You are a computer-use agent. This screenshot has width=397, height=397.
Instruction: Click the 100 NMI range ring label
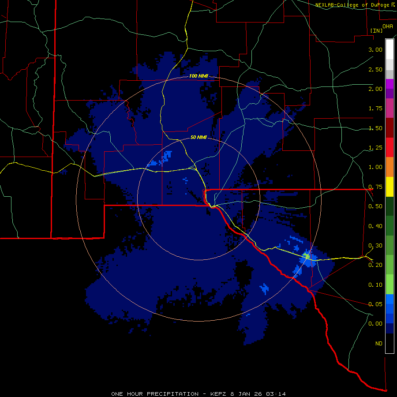pos(198,76)
